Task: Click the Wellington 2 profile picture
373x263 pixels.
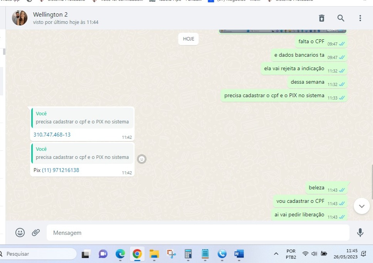Action: (x=20, y=18)
